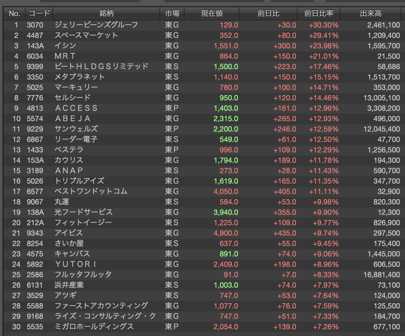Viewport: 405px width, 336px height.
Task: Sort by the 前日比 column header
Action: pyautogui.click(x=268, y=14)
